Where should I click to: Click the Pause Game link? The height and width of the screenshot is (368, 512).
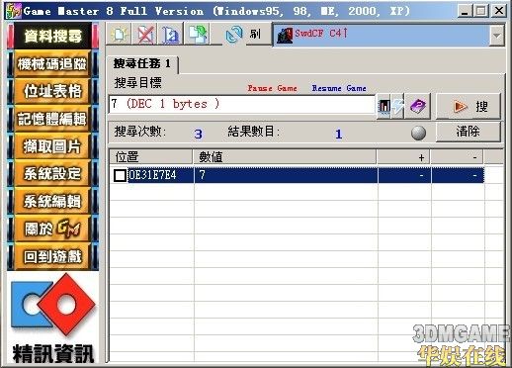(272, 88)
